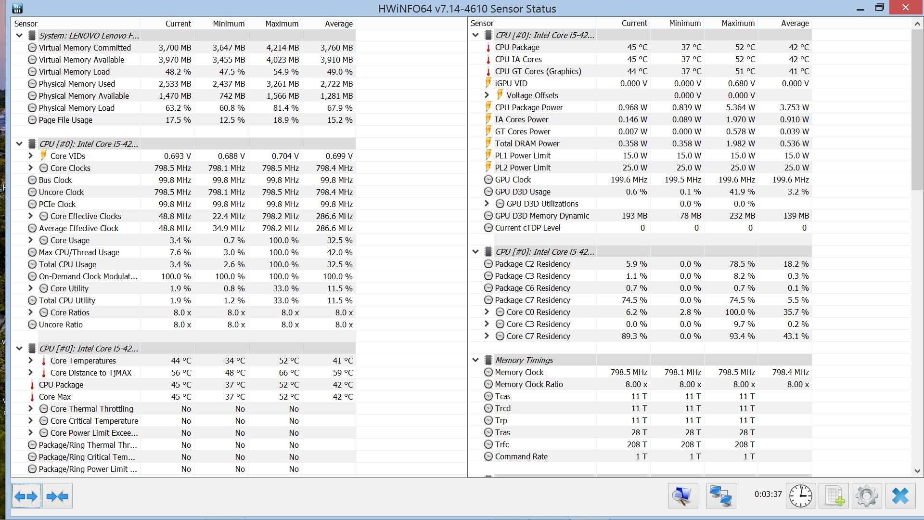Click the right pane Average column header
Screen dimensions: 924x520
(785, 23)
